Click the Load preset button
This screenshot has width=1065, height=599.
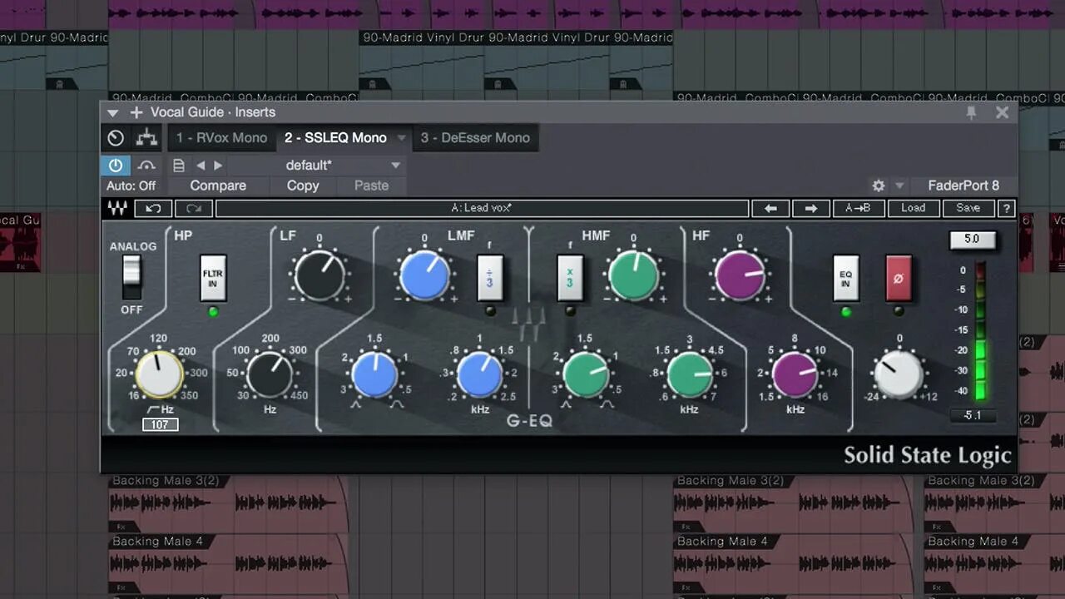[x=913, y=208]
